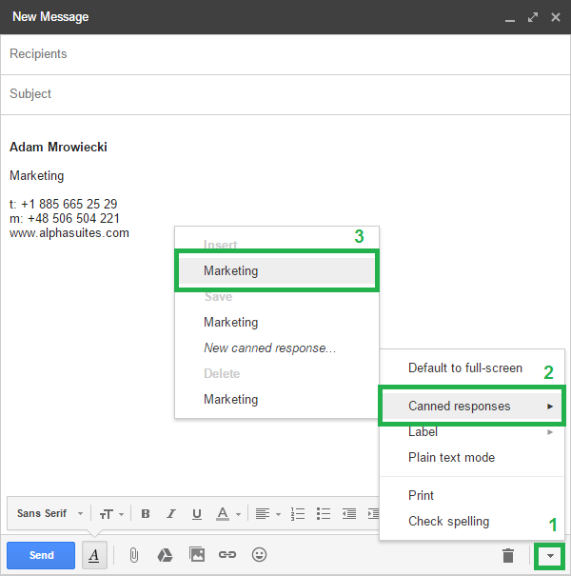
Task: Increase the indent
Action: click(373, 513)
